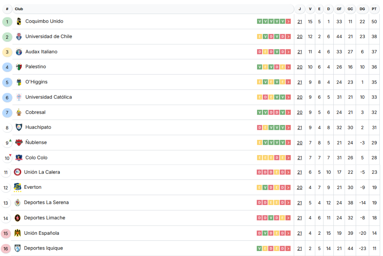This screenshot has height=256, width=383.
Task: Expand O'Higgins recent form arrow
Action: coord(288,82)
